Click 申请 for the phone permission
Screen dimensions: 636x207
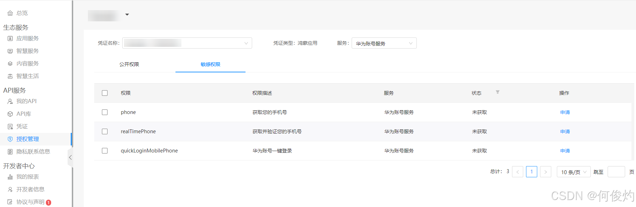point(565,112)
